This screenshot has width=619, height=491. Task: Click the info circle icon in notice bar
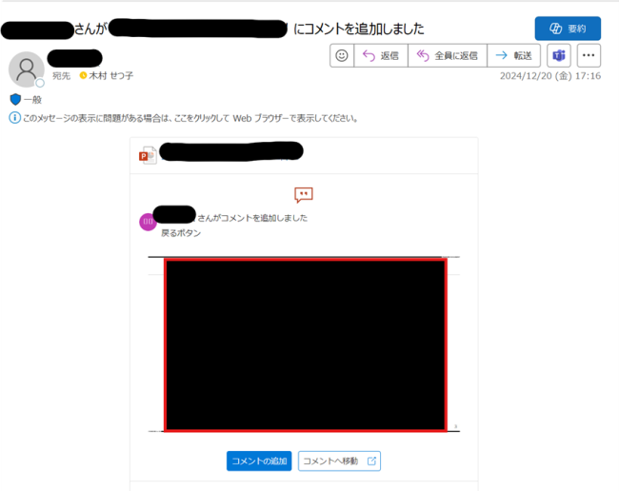pyautogui.click(x=14, y=119)
